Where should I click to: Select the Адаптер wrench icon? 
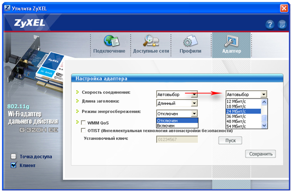[232, 41]
